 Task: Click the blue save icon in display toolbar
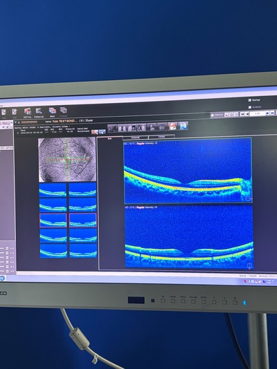(x=184, y=126)
